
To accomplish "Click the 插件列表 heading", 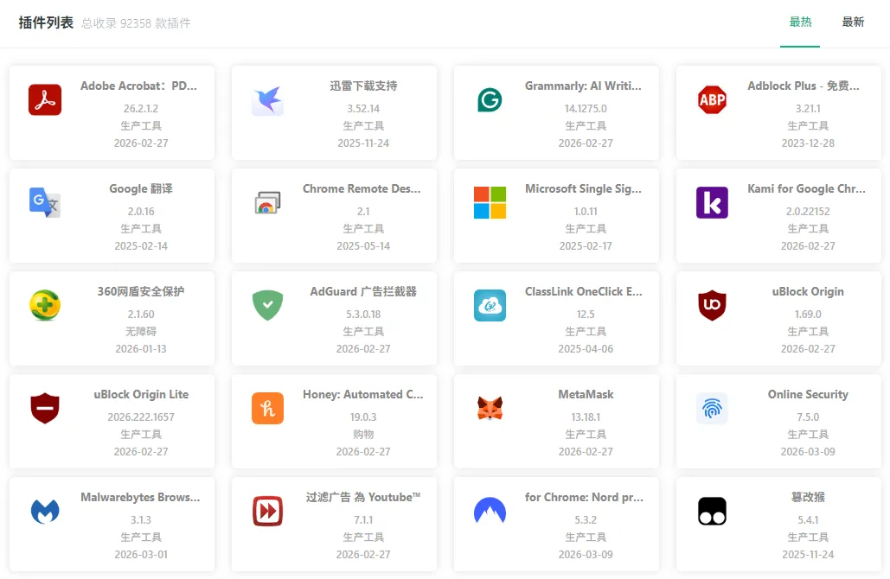I will coord(46,22).
